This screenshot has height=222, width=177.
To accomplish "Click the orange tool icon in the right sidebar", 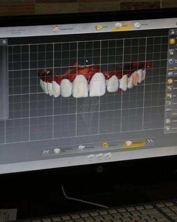I will point(169,96).
